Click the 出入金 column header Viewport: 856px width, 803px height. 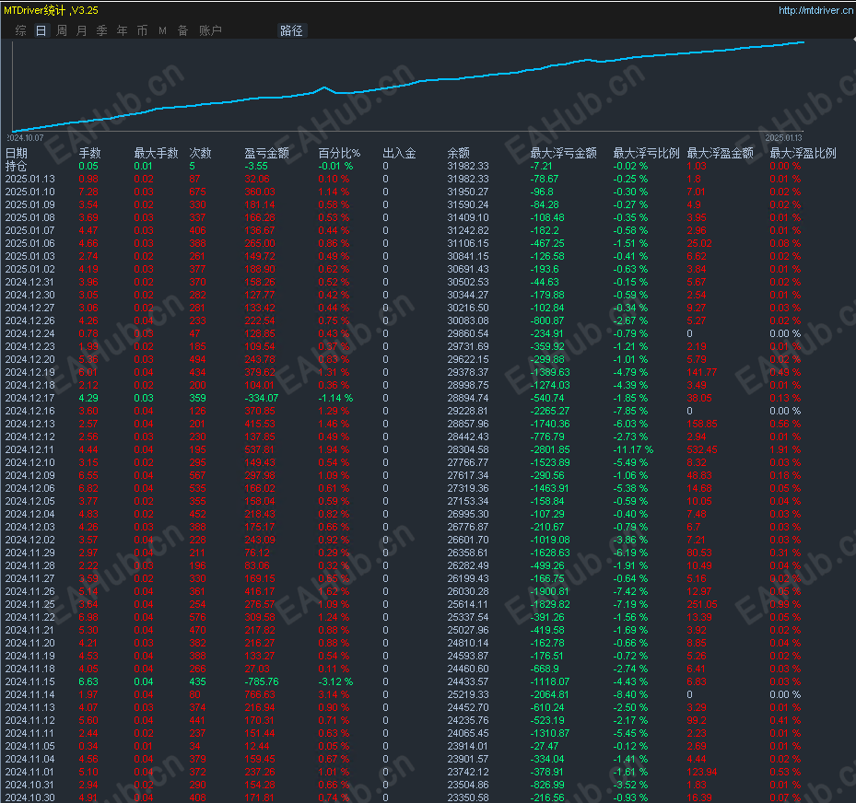coord(399,153)
